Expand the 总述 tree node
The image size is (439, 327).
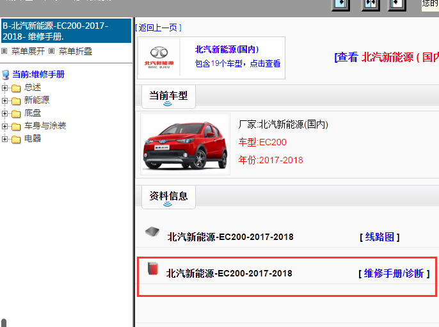(4, 88)
